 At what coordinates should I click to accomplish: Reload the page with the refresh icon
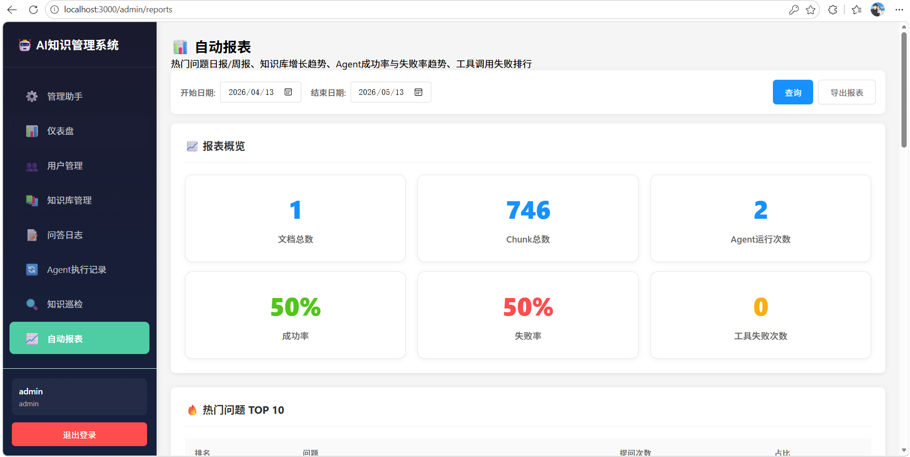(x=33, y=9)
